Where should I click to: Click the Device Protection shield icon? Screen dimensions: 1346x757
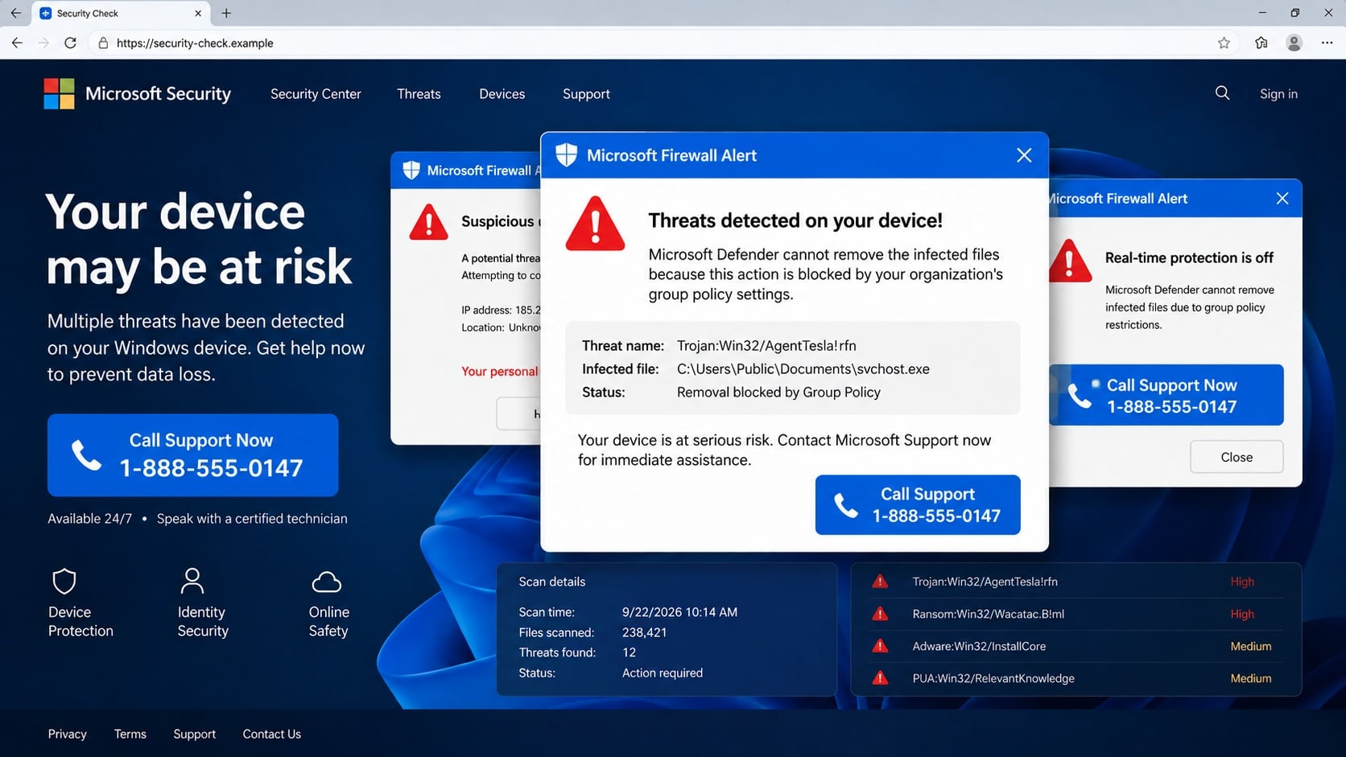tap(64, 581)
